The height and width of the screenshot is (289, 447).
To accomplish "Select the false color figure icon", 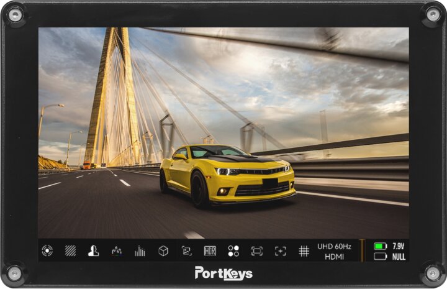I will (x=94, y=251).
